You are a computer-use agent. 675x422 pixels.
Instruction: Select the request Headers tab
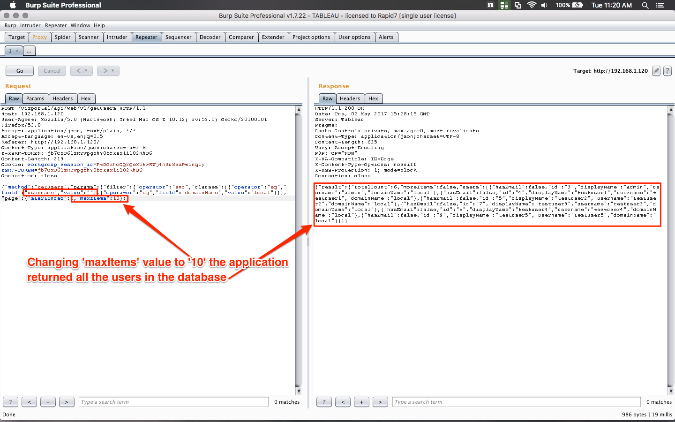pyautogui.click(x=62, y=98)
